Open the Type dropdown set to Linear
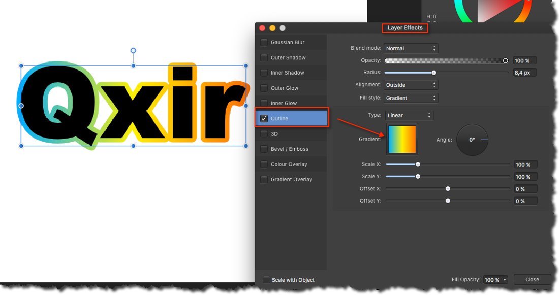The width and height of the screenshot is (560, 295). click(409, 116)
